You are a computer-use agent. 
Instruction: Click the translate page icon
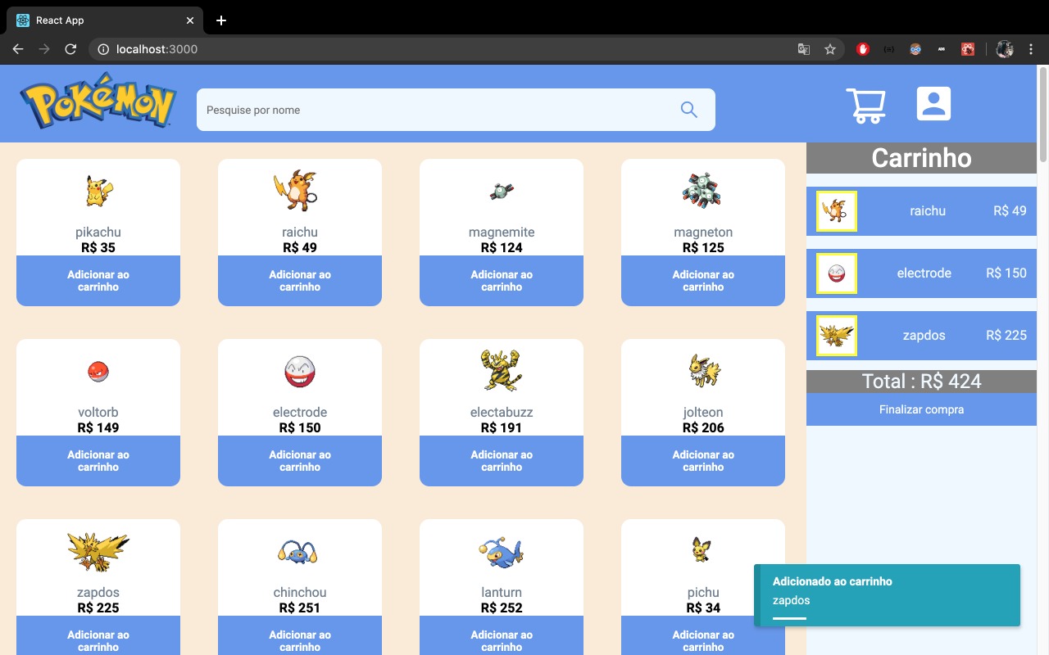click(x=804, y=49)
